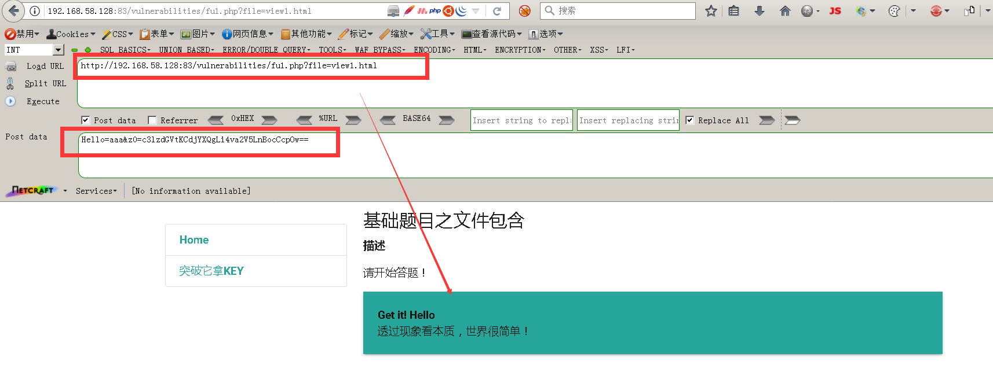This screenshot has height=383, width=993.
Task: Click the Ubuntu server icon in address bar
Action: point(448,11)
